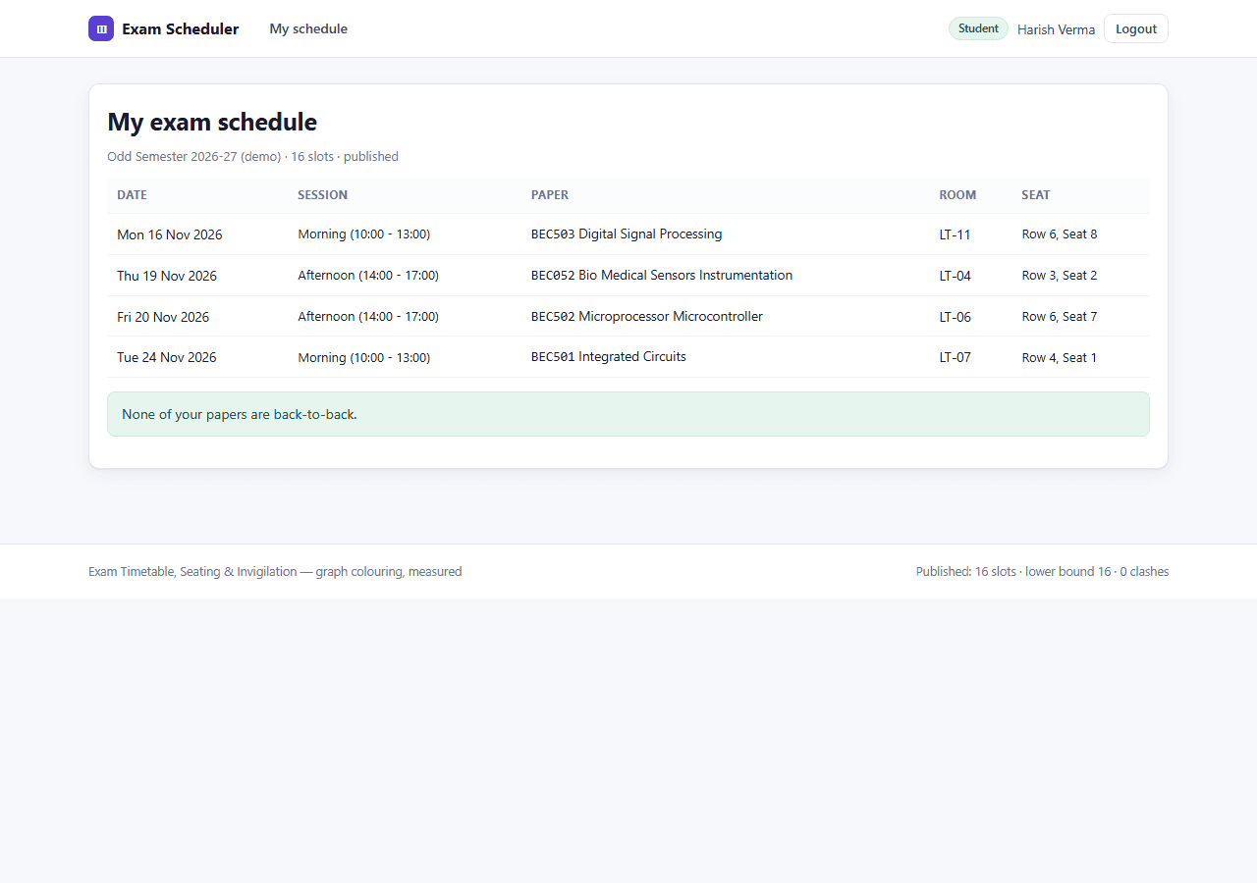Select the Odd Semester 2026-27 subtitle text
The height and width of the screenshot is (883, 1257).
(x=252, y=156)
